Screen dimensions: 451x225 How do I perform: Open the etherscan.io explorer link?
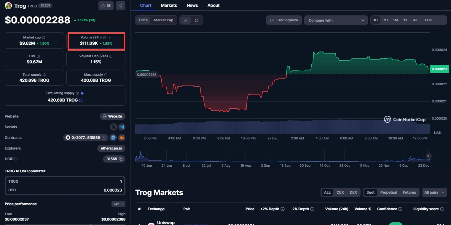click(x=111, y=148)
